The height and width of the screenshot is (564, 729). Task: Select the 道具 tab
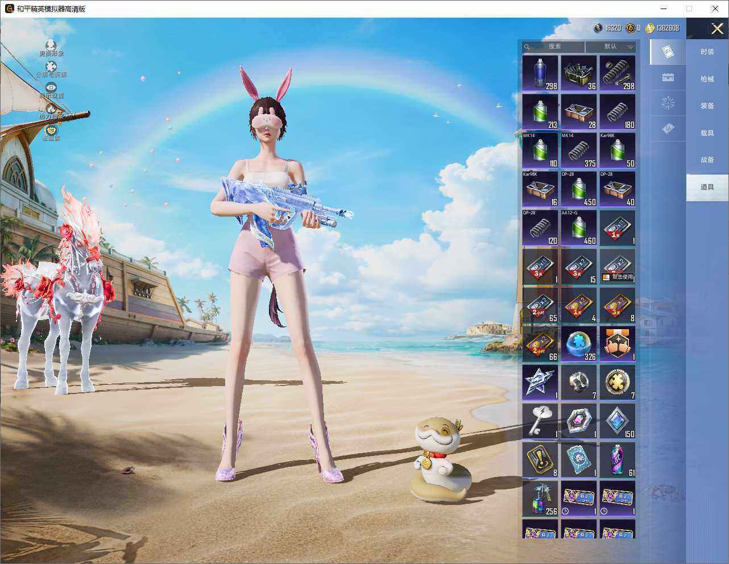pos(707,187)
